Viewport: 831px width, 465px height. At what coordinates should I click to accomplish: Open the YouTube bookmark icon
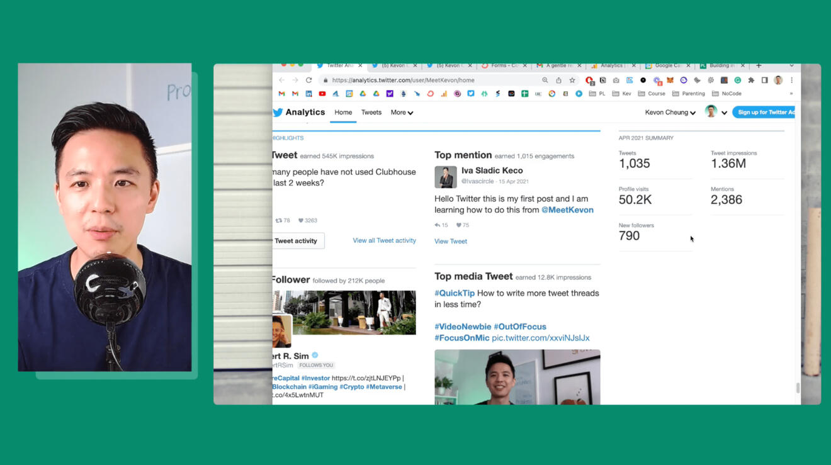pyautogui.click(x=322, y=94)
